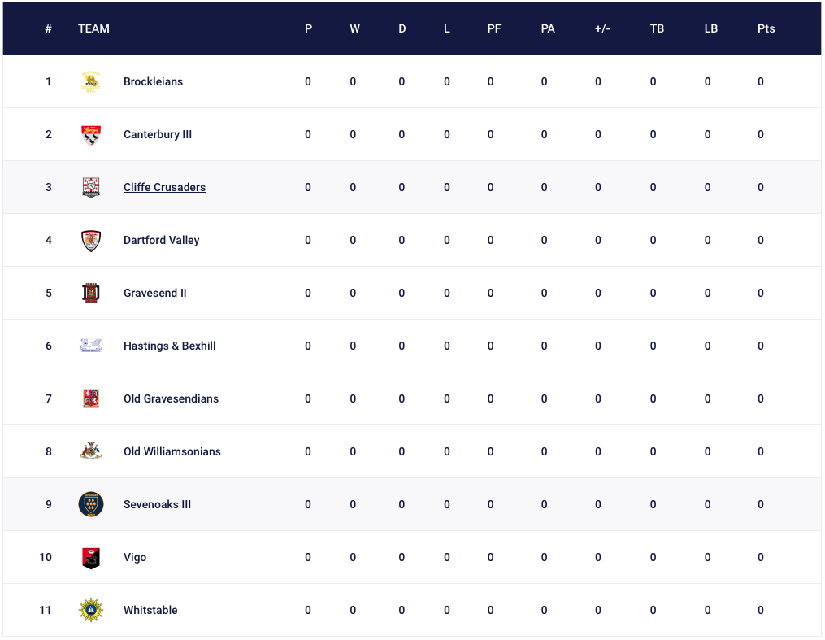Click the Cliffe Crusaders team badge
The height and width of the screenshot is (640, 825).
(91, 187)
